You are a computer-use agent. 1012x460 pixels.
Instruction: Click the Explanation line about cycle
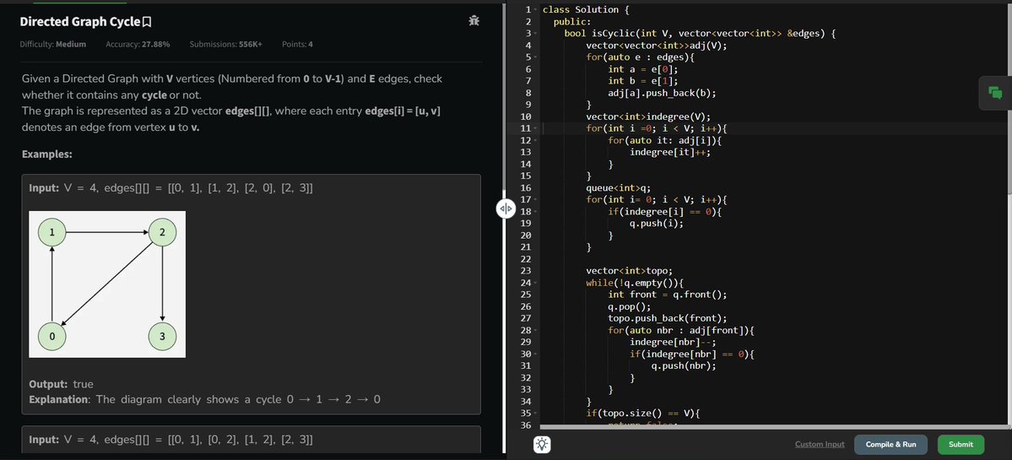click(204, 399)
